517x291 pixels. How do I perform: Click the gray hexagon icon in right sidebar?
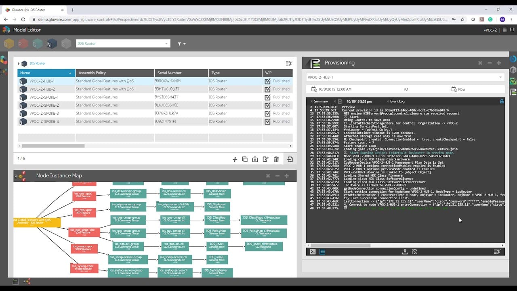[x=513, y=70]
